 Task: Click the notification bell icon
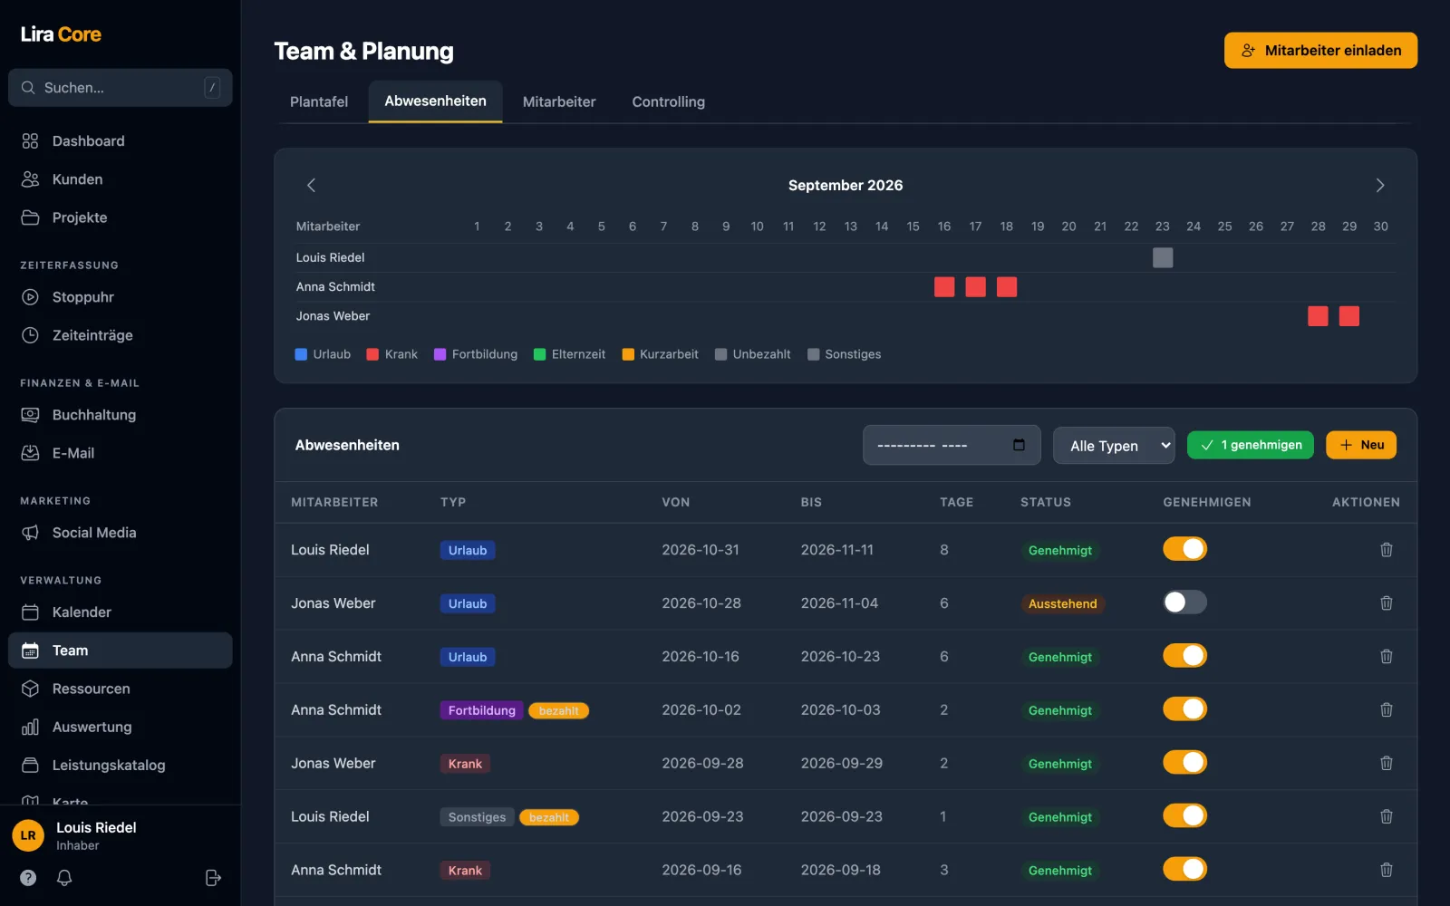pos(64,877)
